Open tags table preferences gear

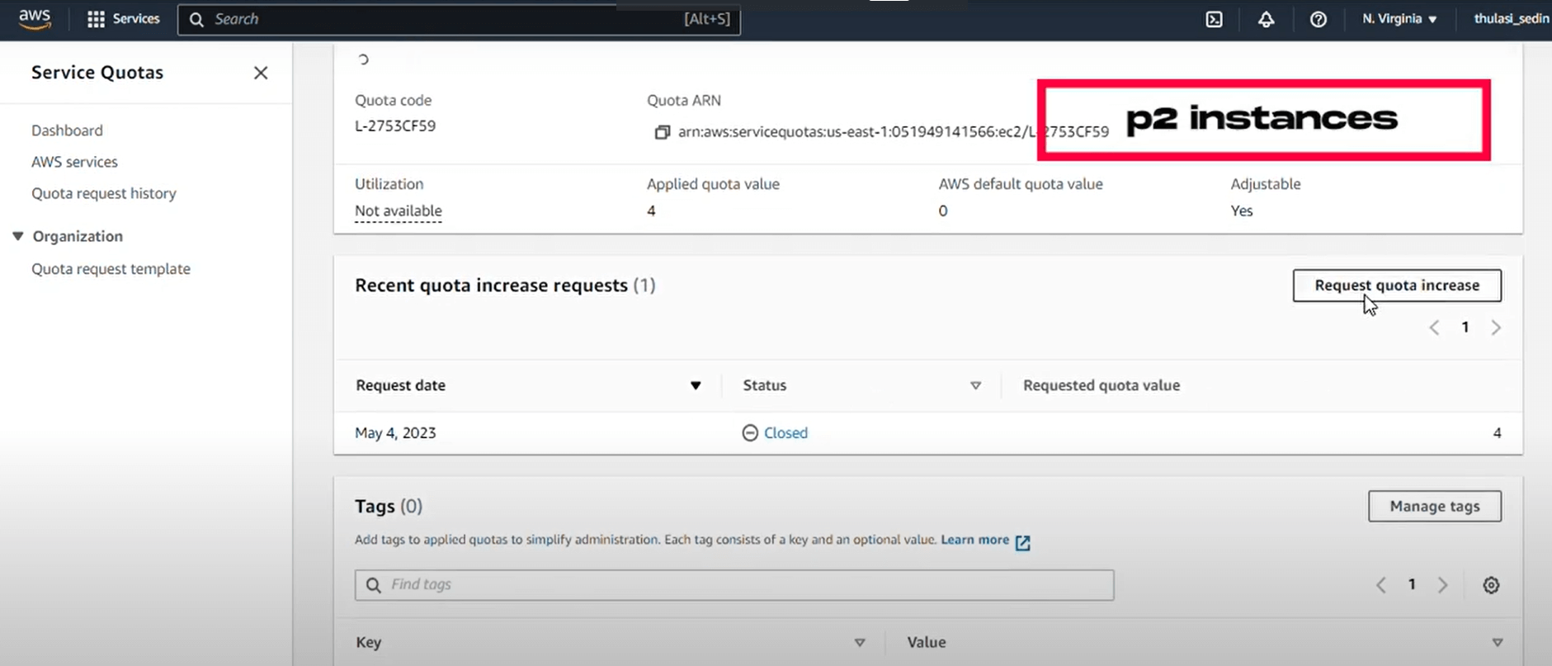[1490, 585]
